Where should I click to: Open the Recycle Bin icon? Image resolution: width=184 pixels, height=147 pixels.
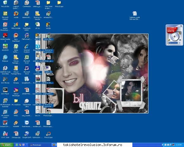point(5,4)
